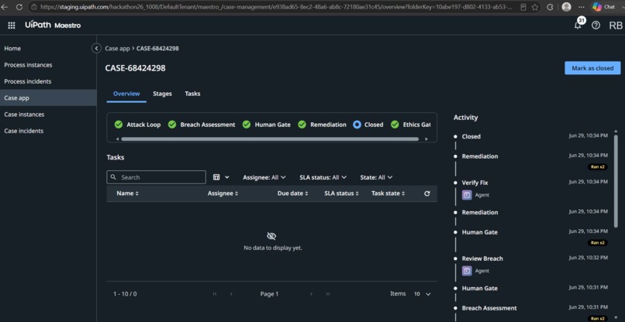The width and height of the screenshot is (625, 322).
Task: Open the browser extensions icon
Action: [550, 7]
